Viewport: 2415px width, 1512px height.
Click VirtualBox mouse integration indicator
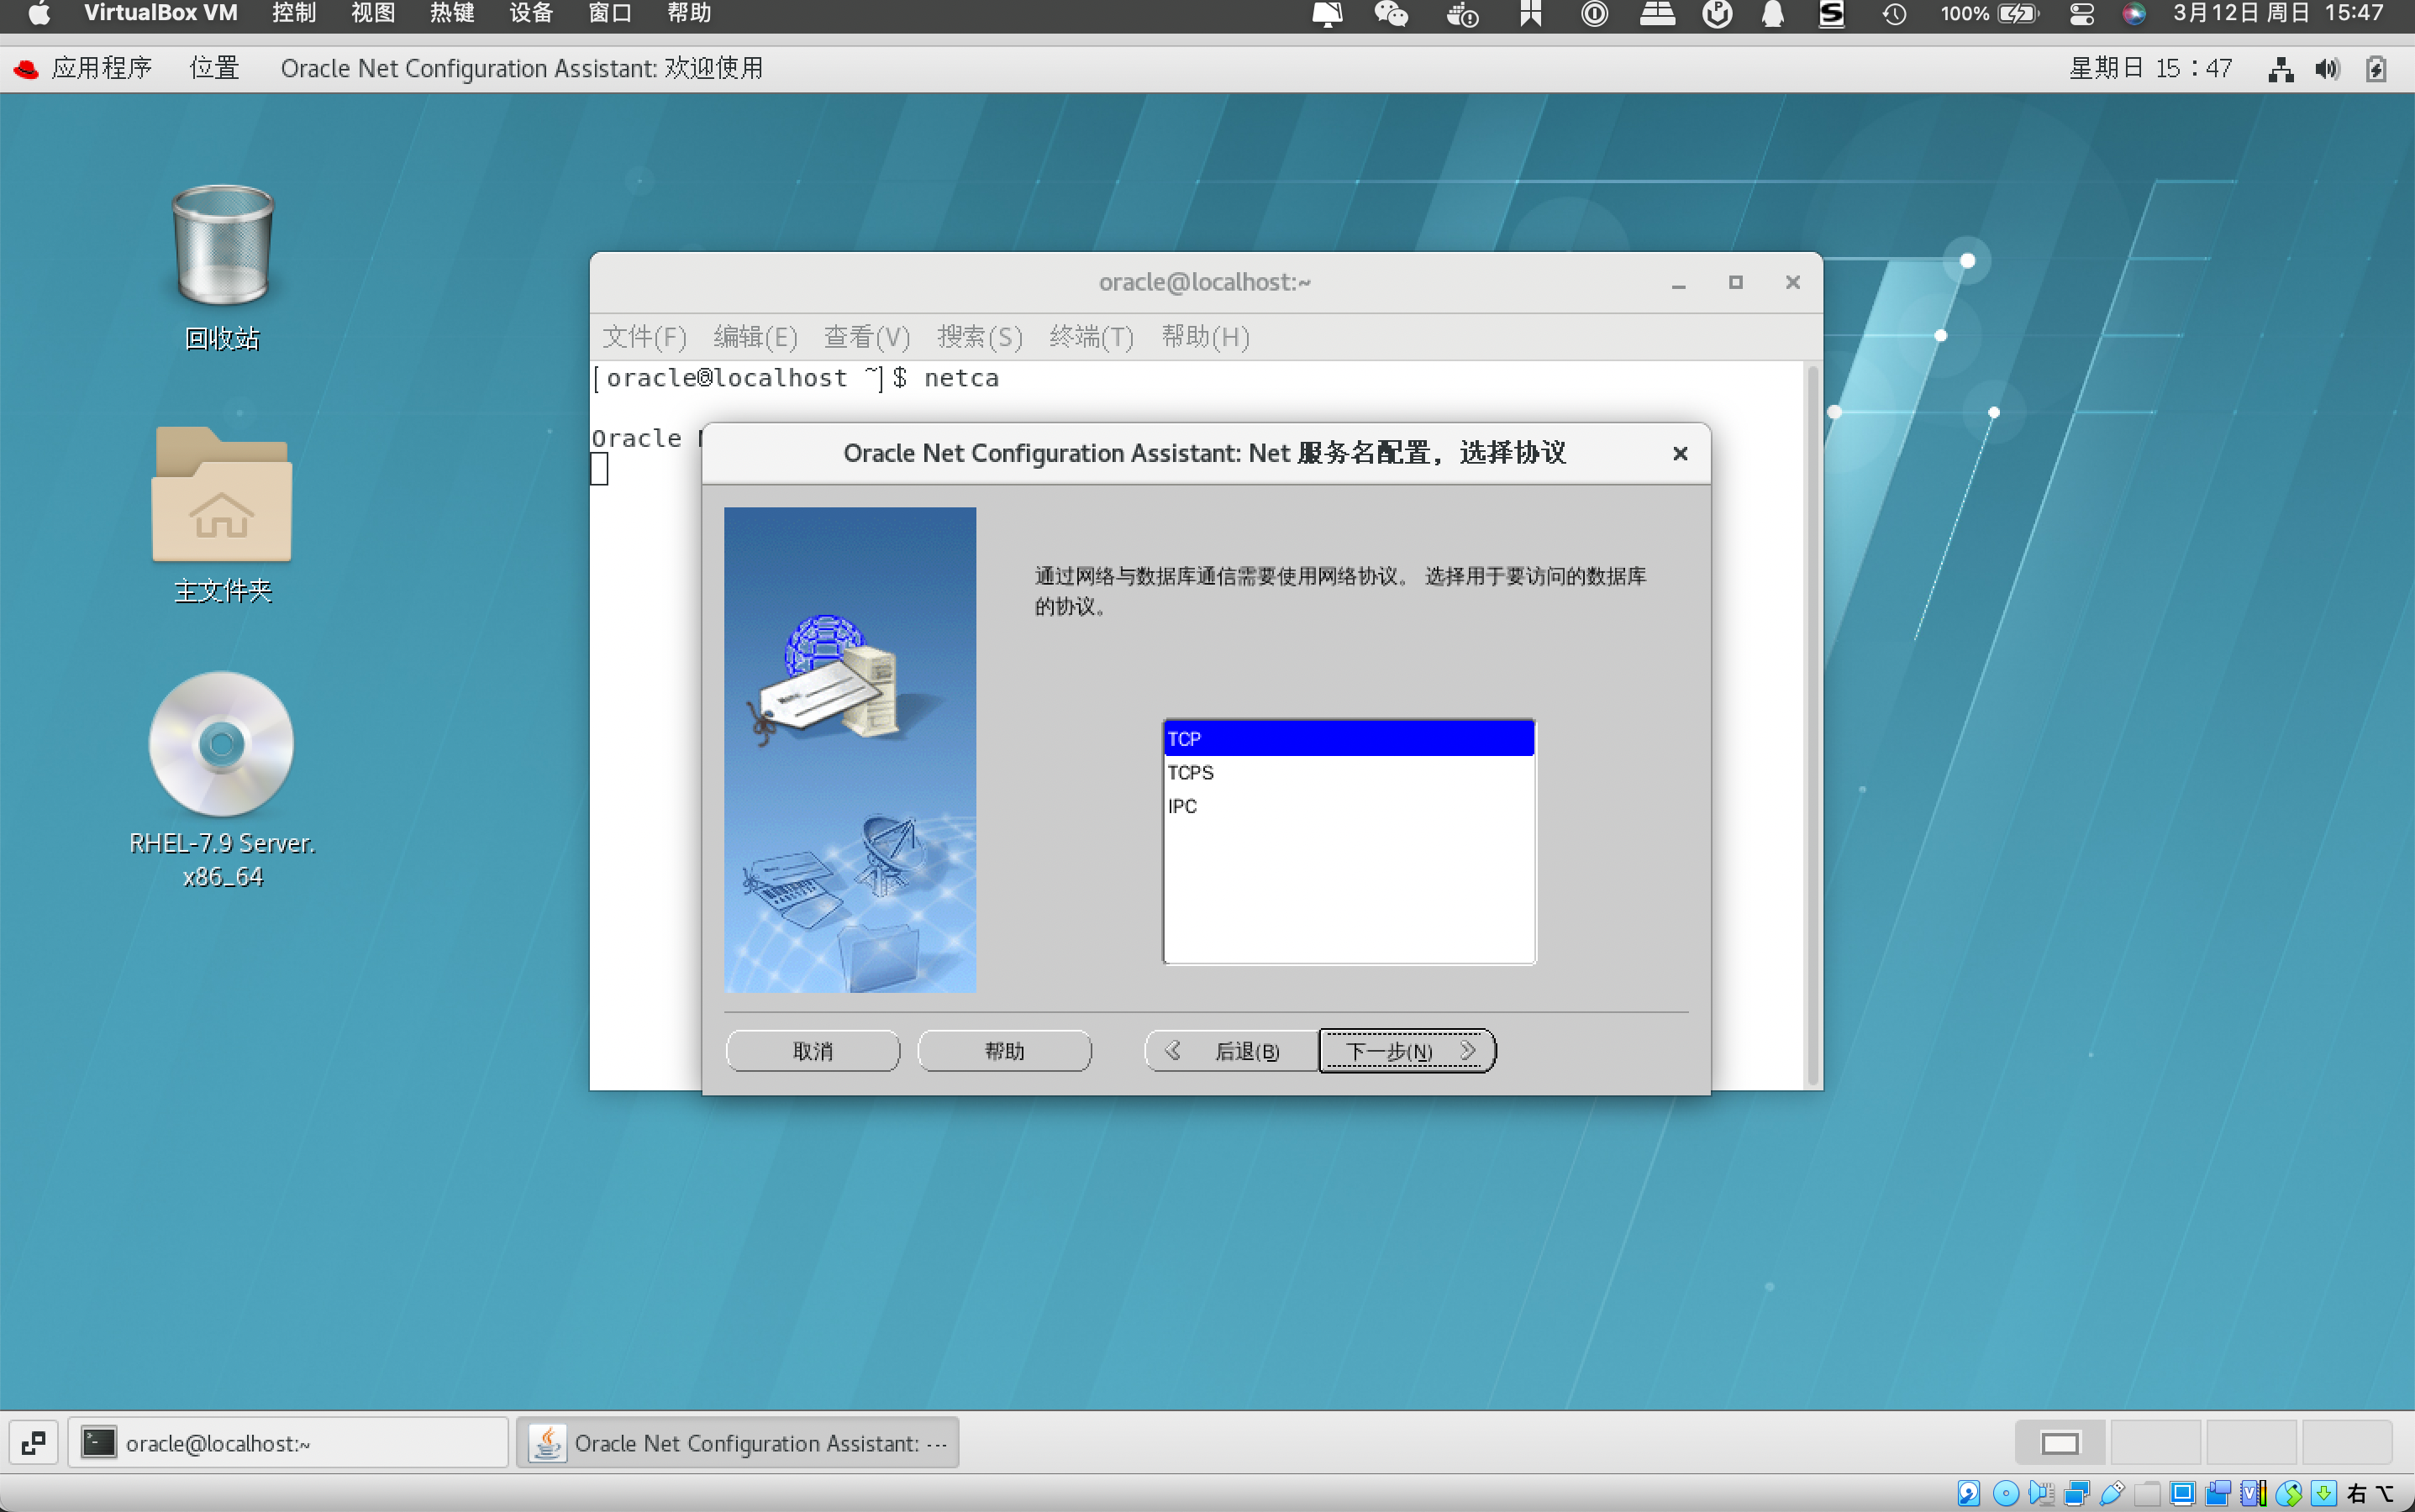2289,1493
